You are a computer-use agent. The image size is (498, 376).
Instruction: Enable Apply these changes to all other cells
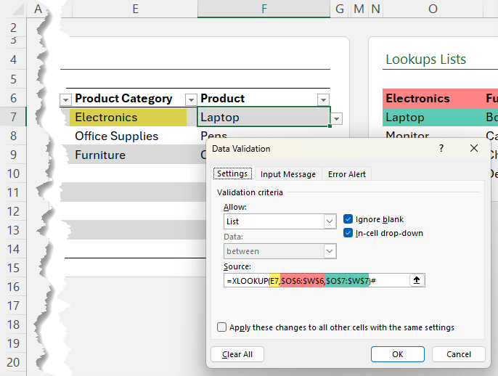[221, 327]
